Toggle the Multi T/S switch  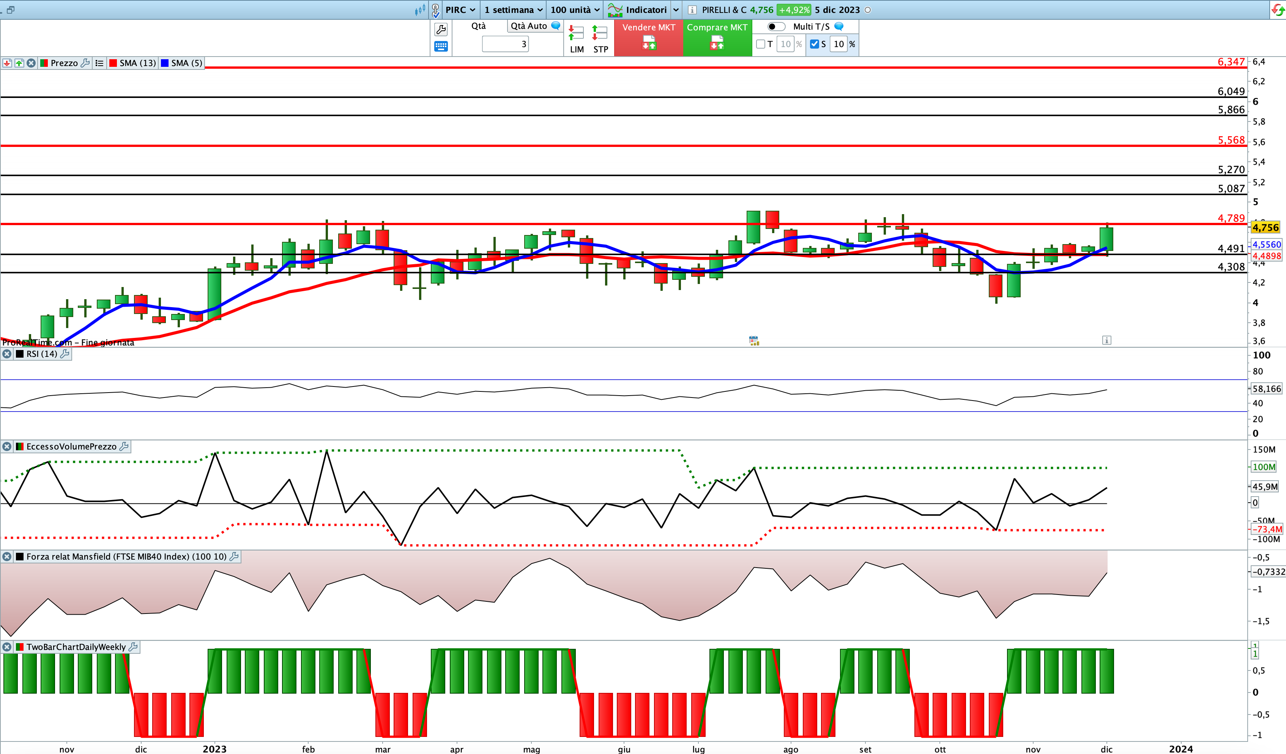(776, 27)
